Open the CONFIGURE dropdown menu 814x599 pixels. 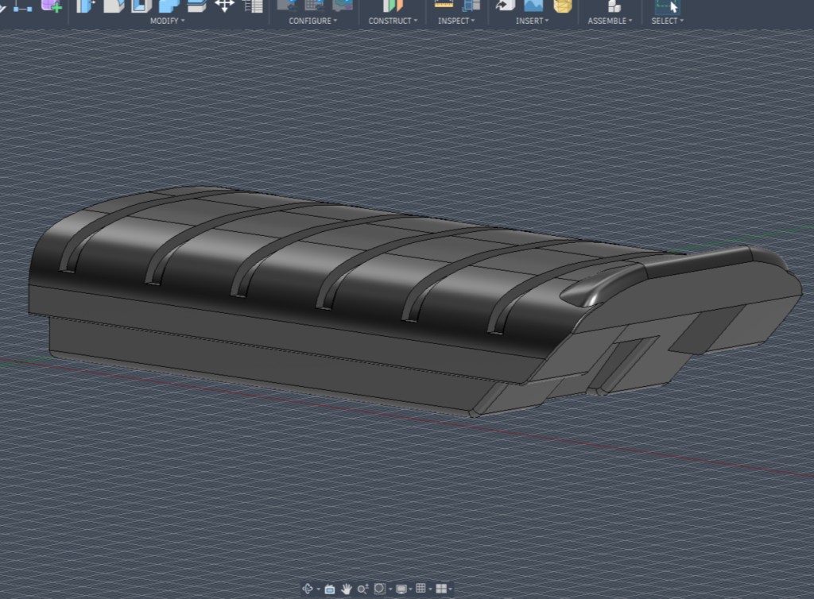(x=313, y=21)
